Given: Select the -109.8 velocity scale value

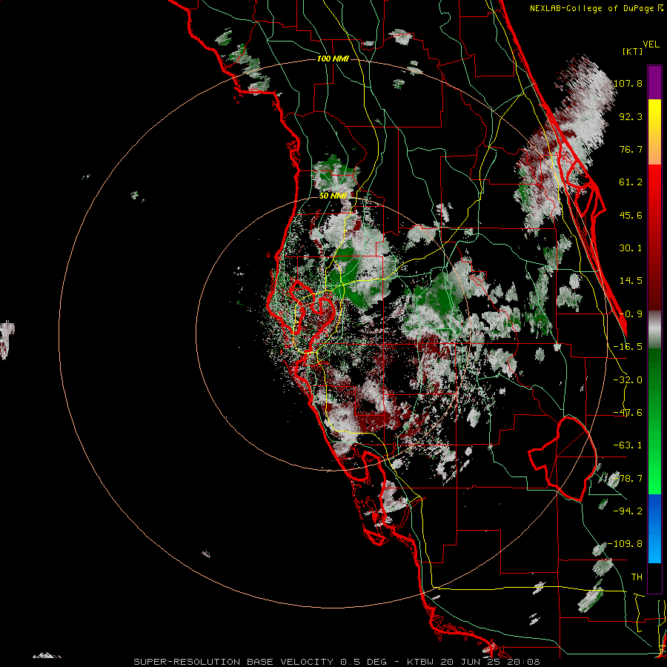Looking at the screenshot, I should (625, 544).
